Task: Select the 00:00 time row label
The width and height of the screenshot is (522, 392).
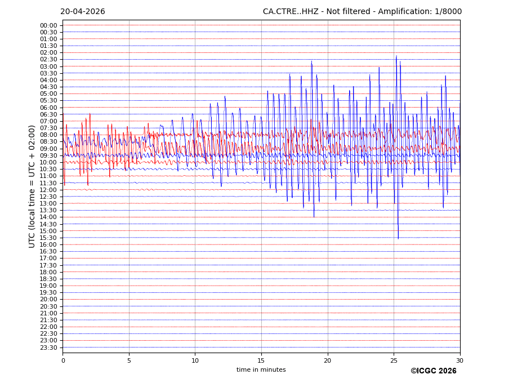Action: point(48,25)
